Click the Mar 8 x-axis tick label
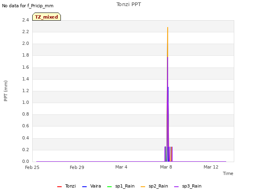The width and height of the screenshot is (258, 194). tap(166, 167)
